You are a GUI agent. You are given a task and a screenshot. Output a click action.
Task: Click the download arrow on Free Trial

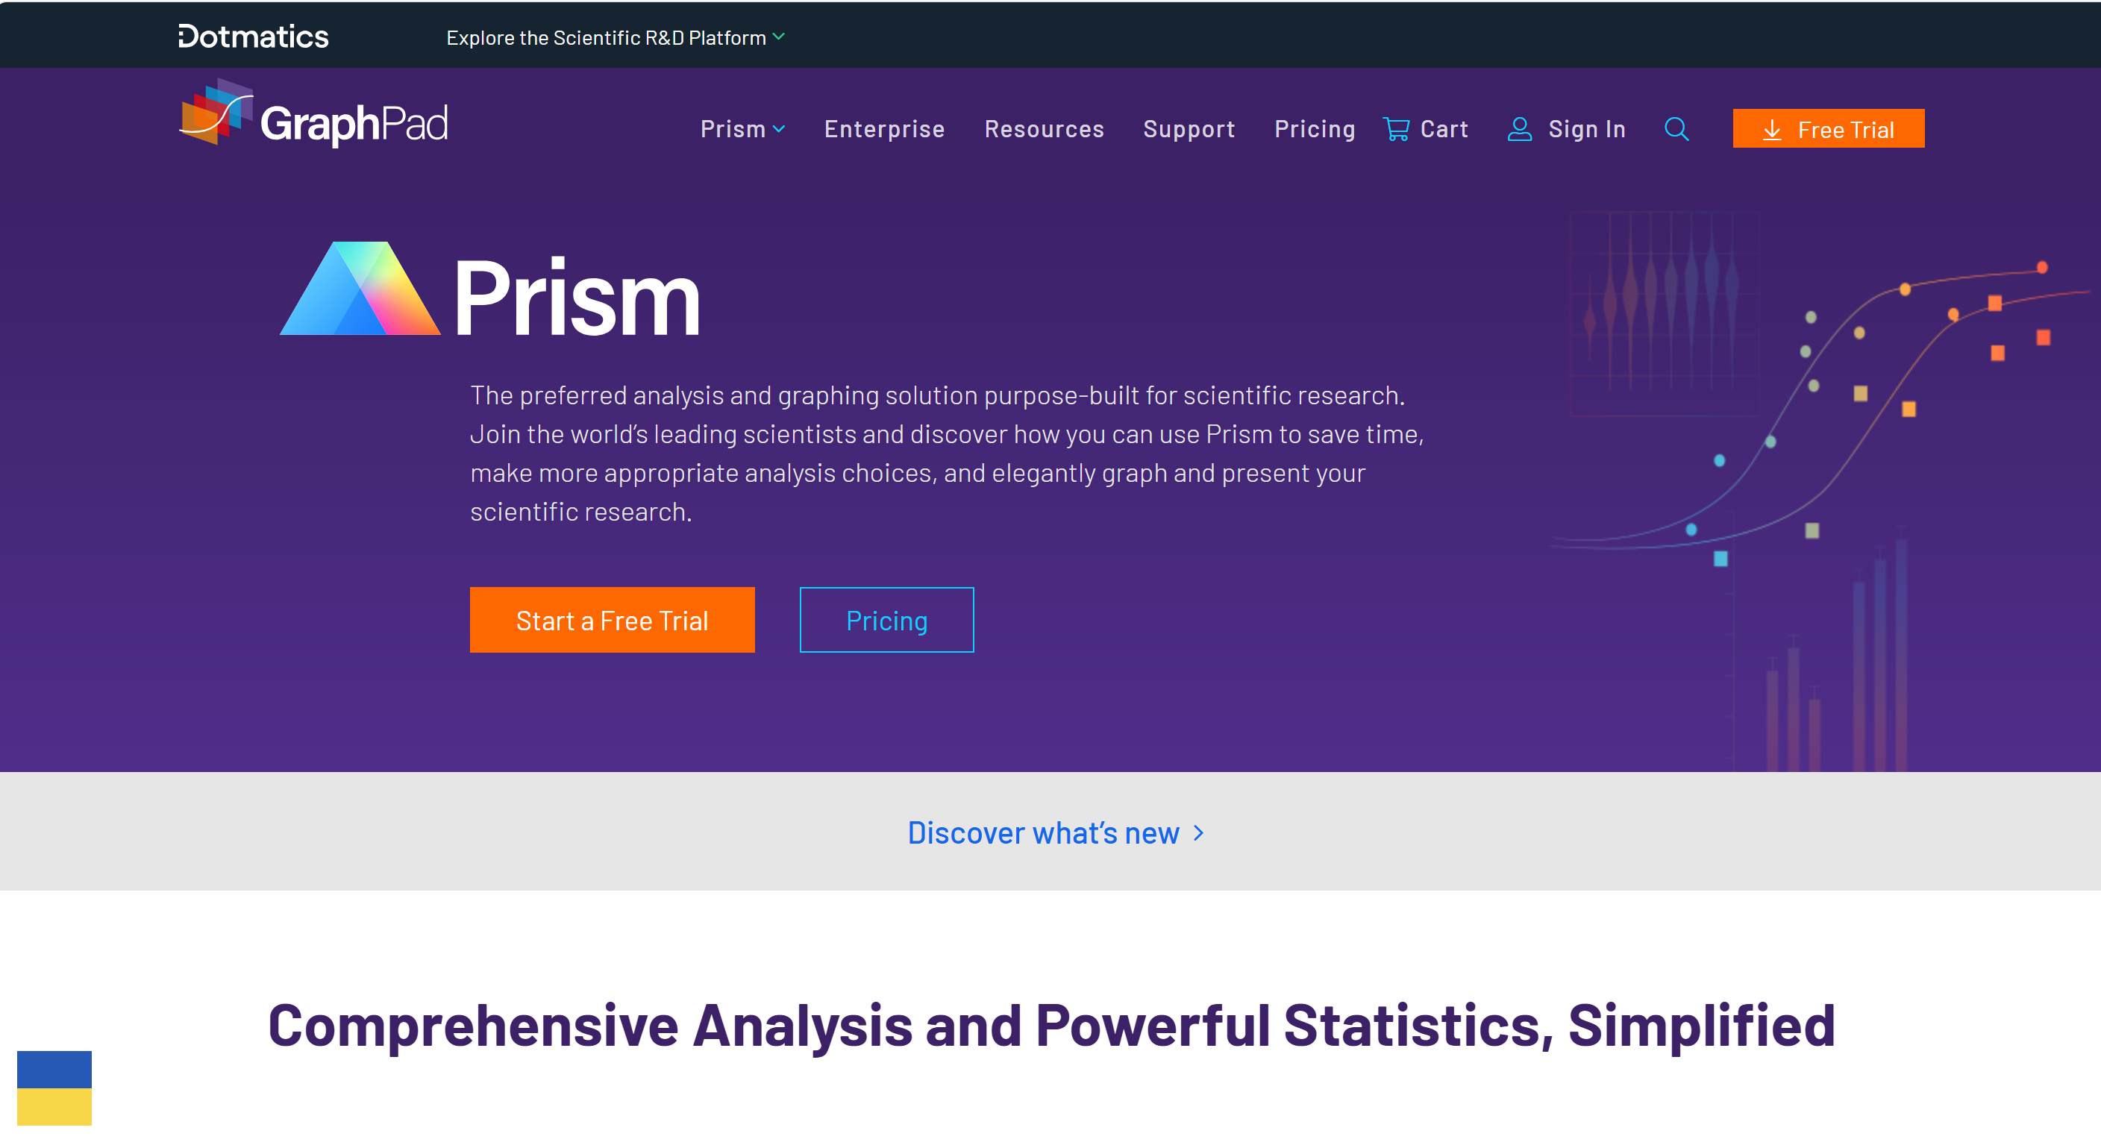pyautogui.click(x=1771, y=130)
